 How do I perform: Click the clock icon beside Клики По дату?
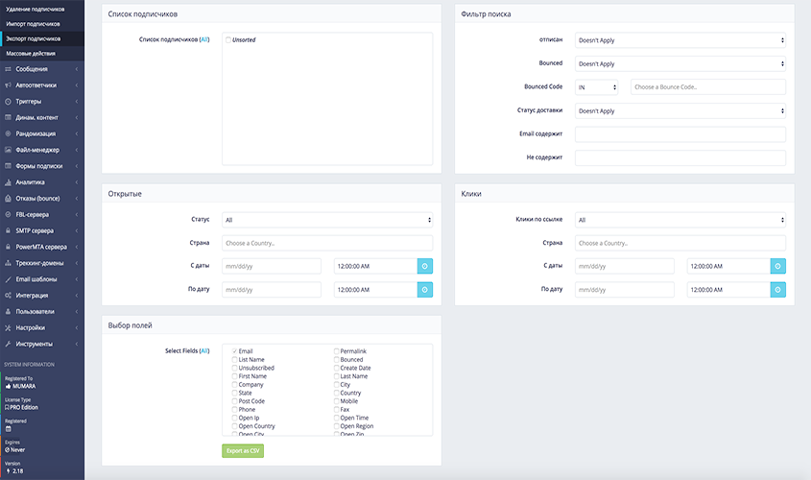(777, 289)
